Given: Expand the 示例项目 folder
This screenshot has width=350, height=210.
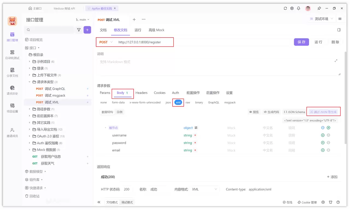Looking at the screenshot, I should click(30, 62).
